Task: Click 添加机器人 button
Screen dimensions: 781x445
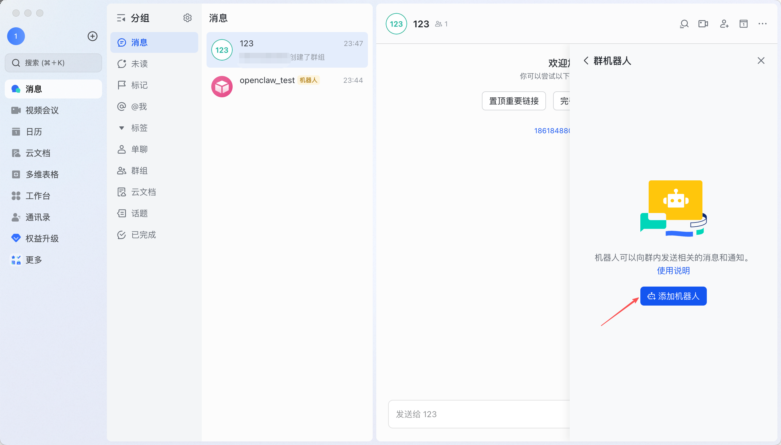Action: click(673, 296)
